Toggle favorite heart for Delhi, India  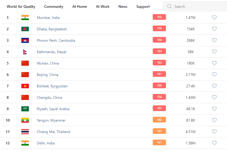click(x=214, y=143)
